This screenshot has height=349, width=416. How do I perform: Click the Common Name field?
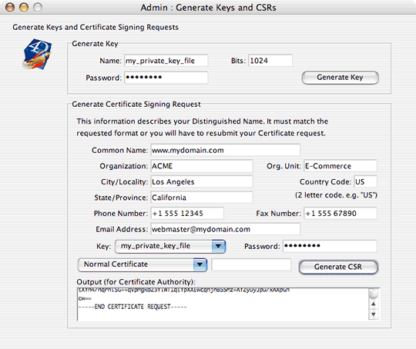tap(226, 150)
